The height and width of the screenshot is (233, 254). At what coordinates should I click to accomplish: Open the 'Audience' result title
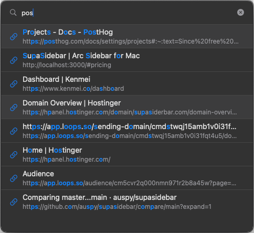pos(38,174)
